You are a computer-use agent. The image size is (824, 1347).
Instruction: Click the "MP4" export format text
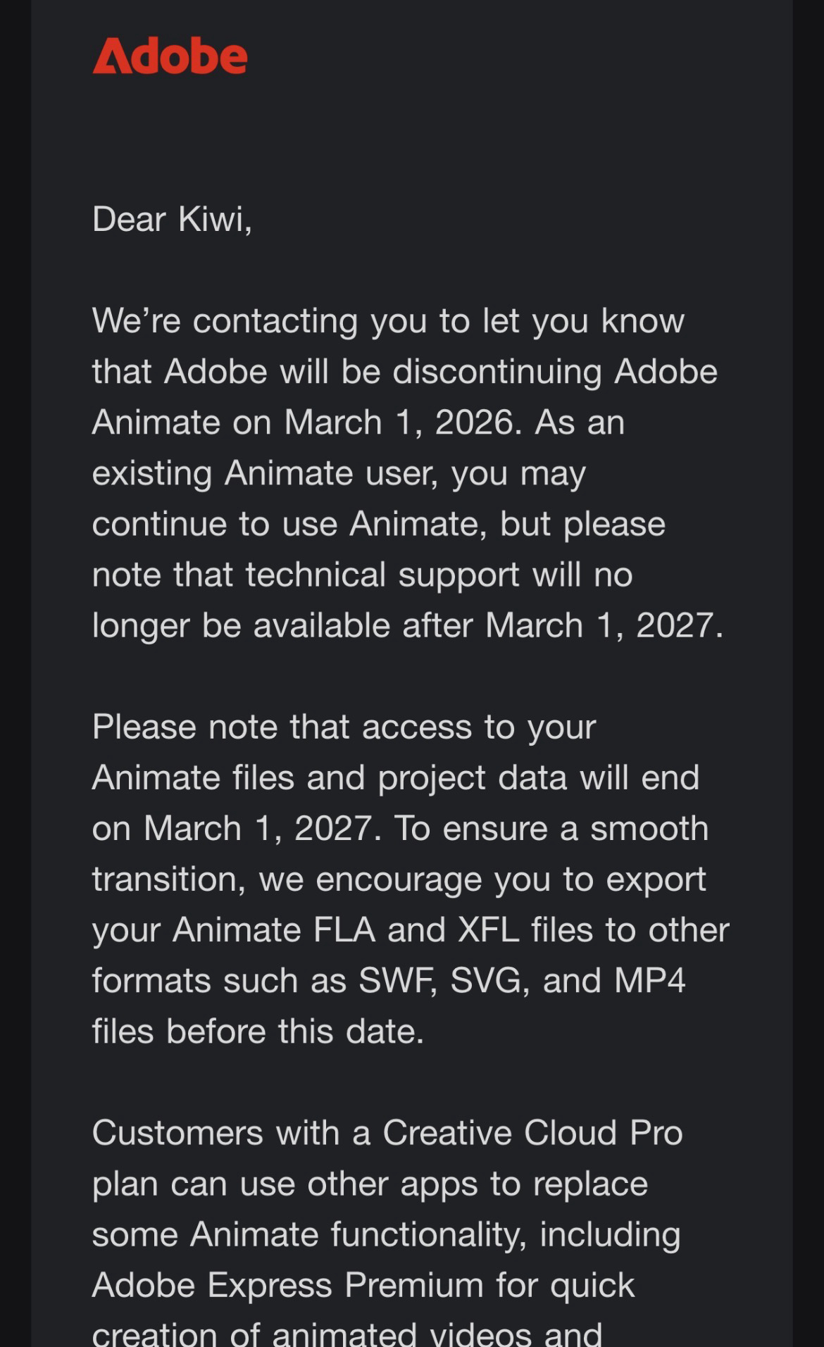pyautogui.click(x=649, y=981)
